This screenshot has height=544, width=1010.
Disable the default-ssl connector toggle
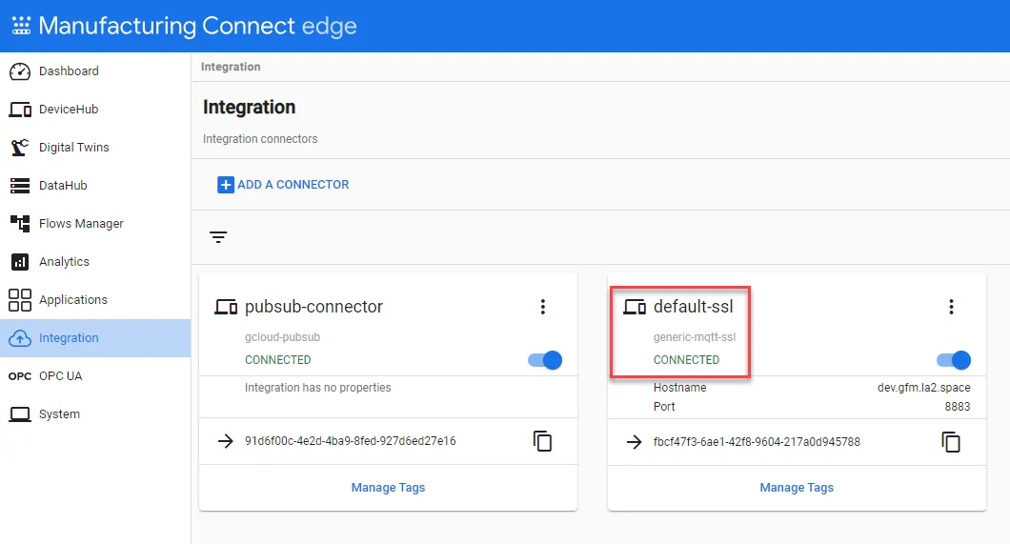pyautogui.click(x=954, y=360)
